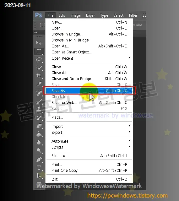Select the Pen tool
This screenshot has width=179, height=201.
39,160
